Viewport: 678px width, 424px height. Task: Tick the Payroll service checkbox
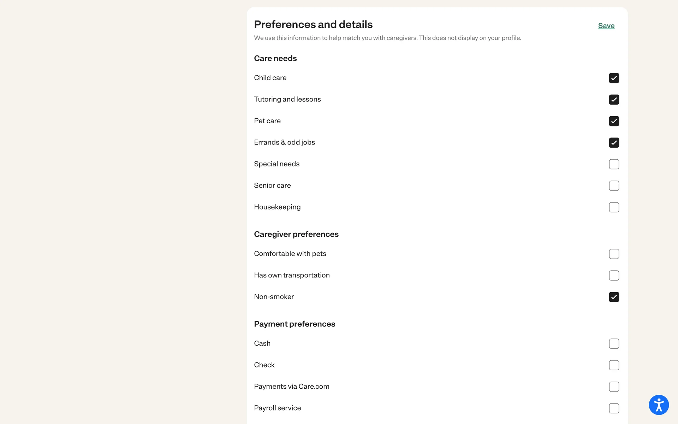point(614,408)
